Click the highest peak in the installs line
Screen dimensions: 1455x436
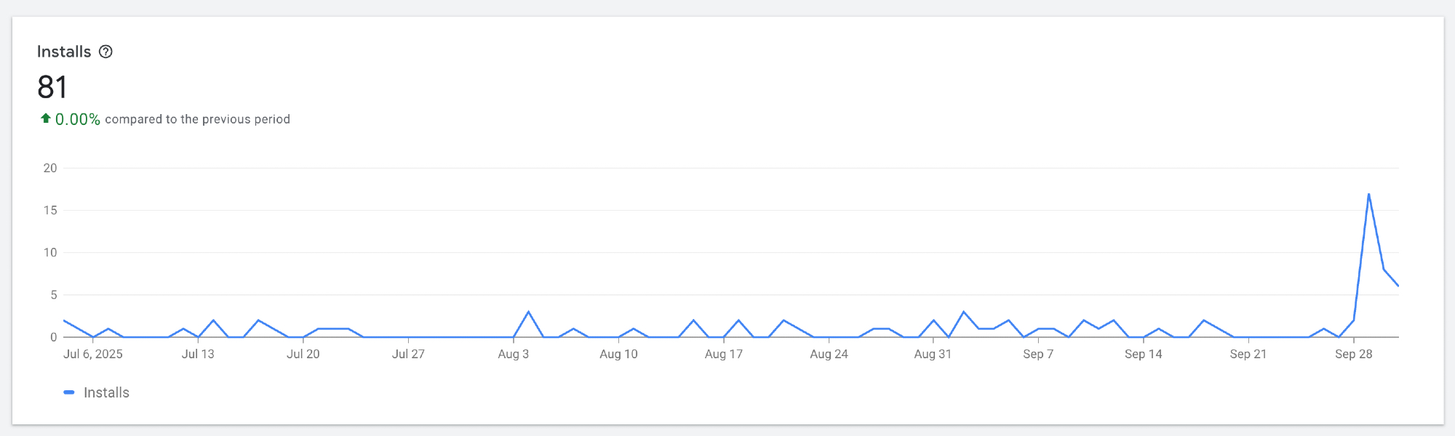pos(1368,195)
